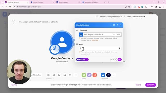Open the green Flow control tools icon
166x93 pixels.
click(x=84, y=75)
